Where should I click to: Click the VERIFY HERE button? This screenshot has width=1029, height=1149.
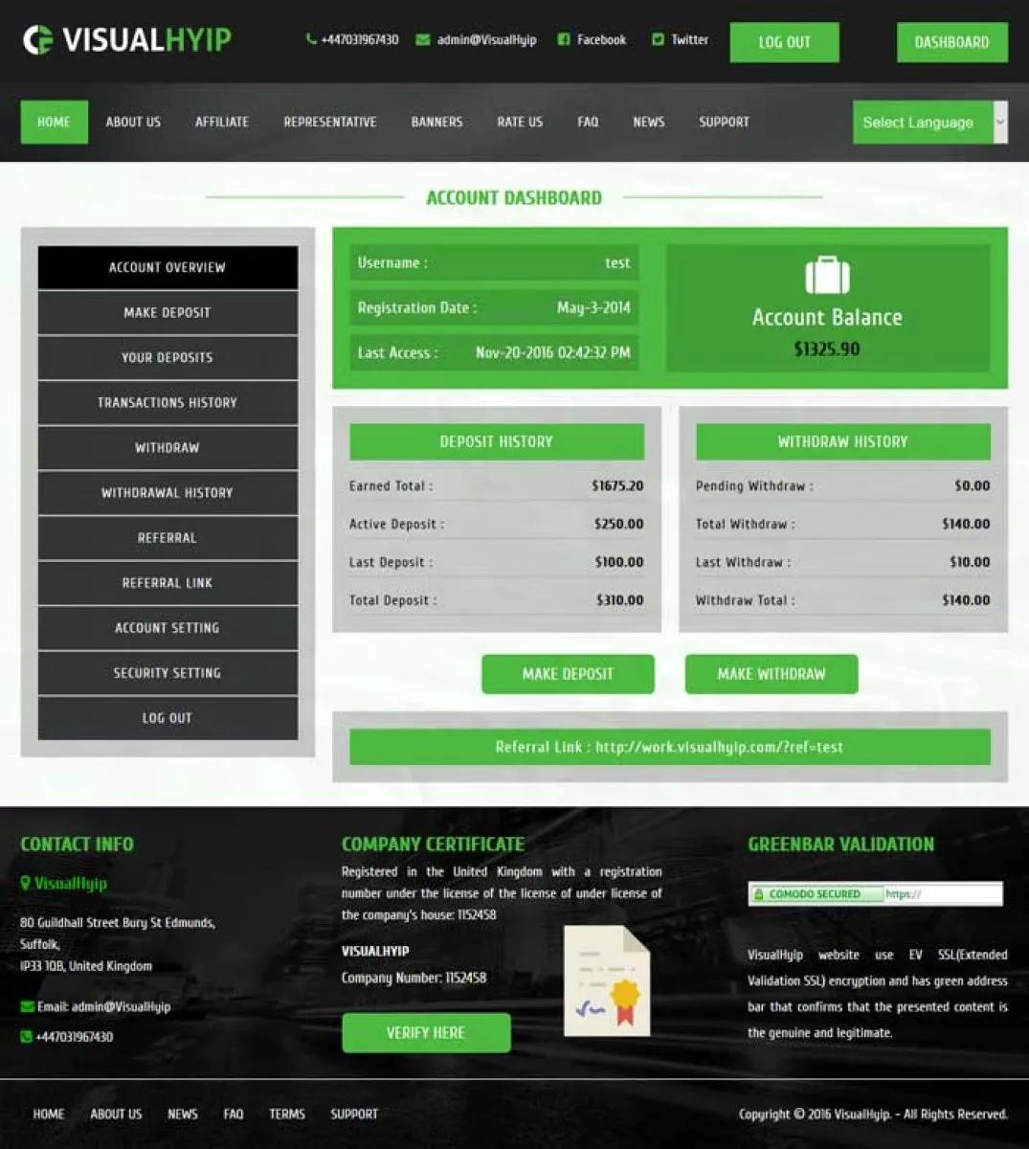click(x=426, y=1032)
